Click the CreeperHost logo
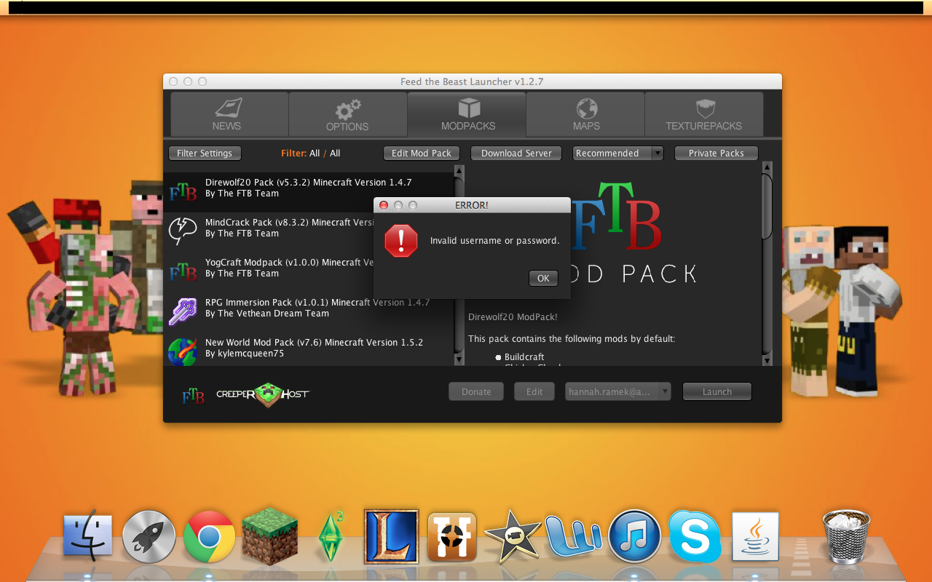The width and height of the screenshot is (932, 582). coord(263,394)
